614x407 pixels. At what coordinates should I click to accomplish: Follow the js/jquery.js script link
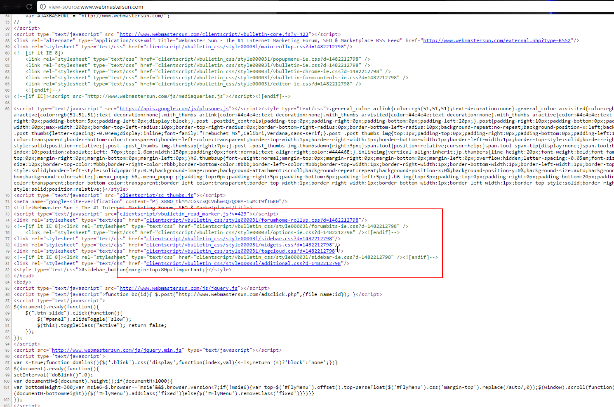[x=179, y=288]
